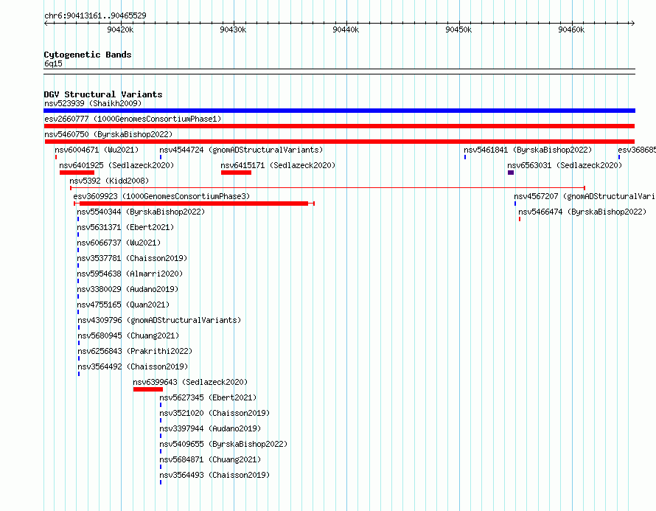Click the nsv523939 (Shaikh2009) variant label
This screenshot has width=656, height=511.
[93, 103]
